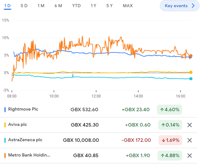This screenshot has width=204, height=164.
Task: Click the price GBX 10,008.00
Action: 81,140
